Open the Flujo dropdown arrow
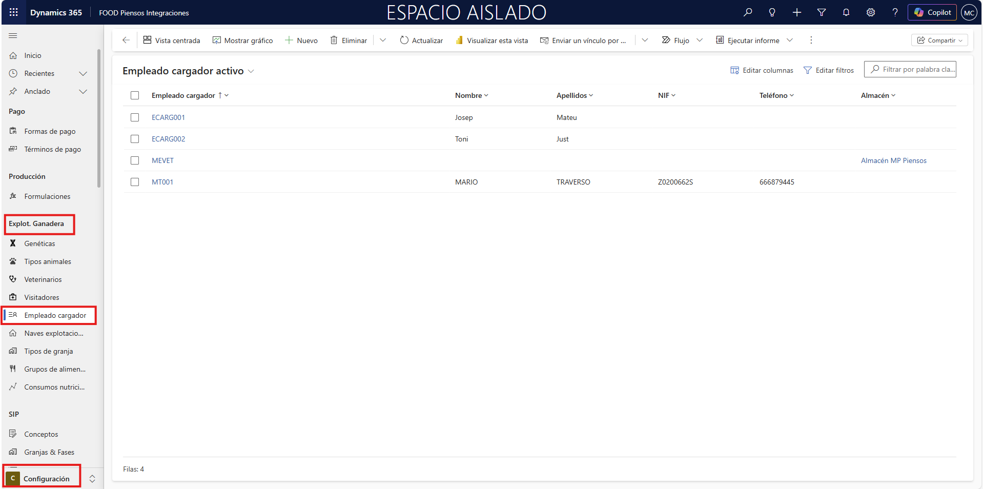This screenshot has width=983, height=489. pos(700,40)
